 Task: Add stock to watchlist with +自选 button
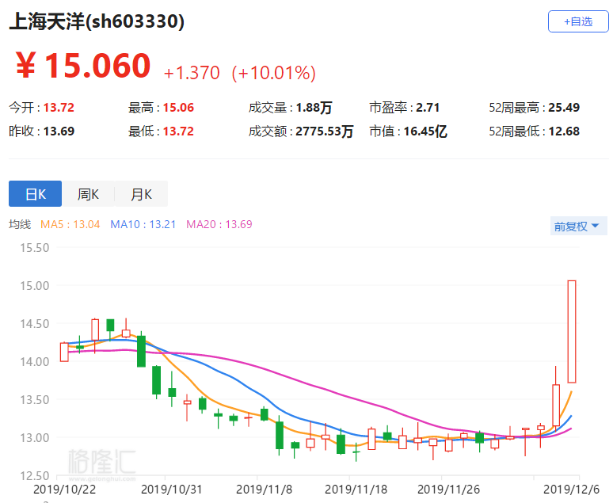578,21
